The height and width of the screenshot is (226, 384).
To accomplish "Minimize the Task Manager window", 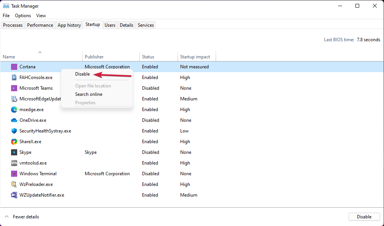I will [340, 6].
